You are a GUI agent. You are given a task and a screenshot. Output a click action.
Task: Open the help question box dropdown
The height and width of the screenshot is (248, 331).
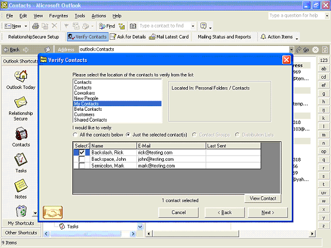(327, 15)
